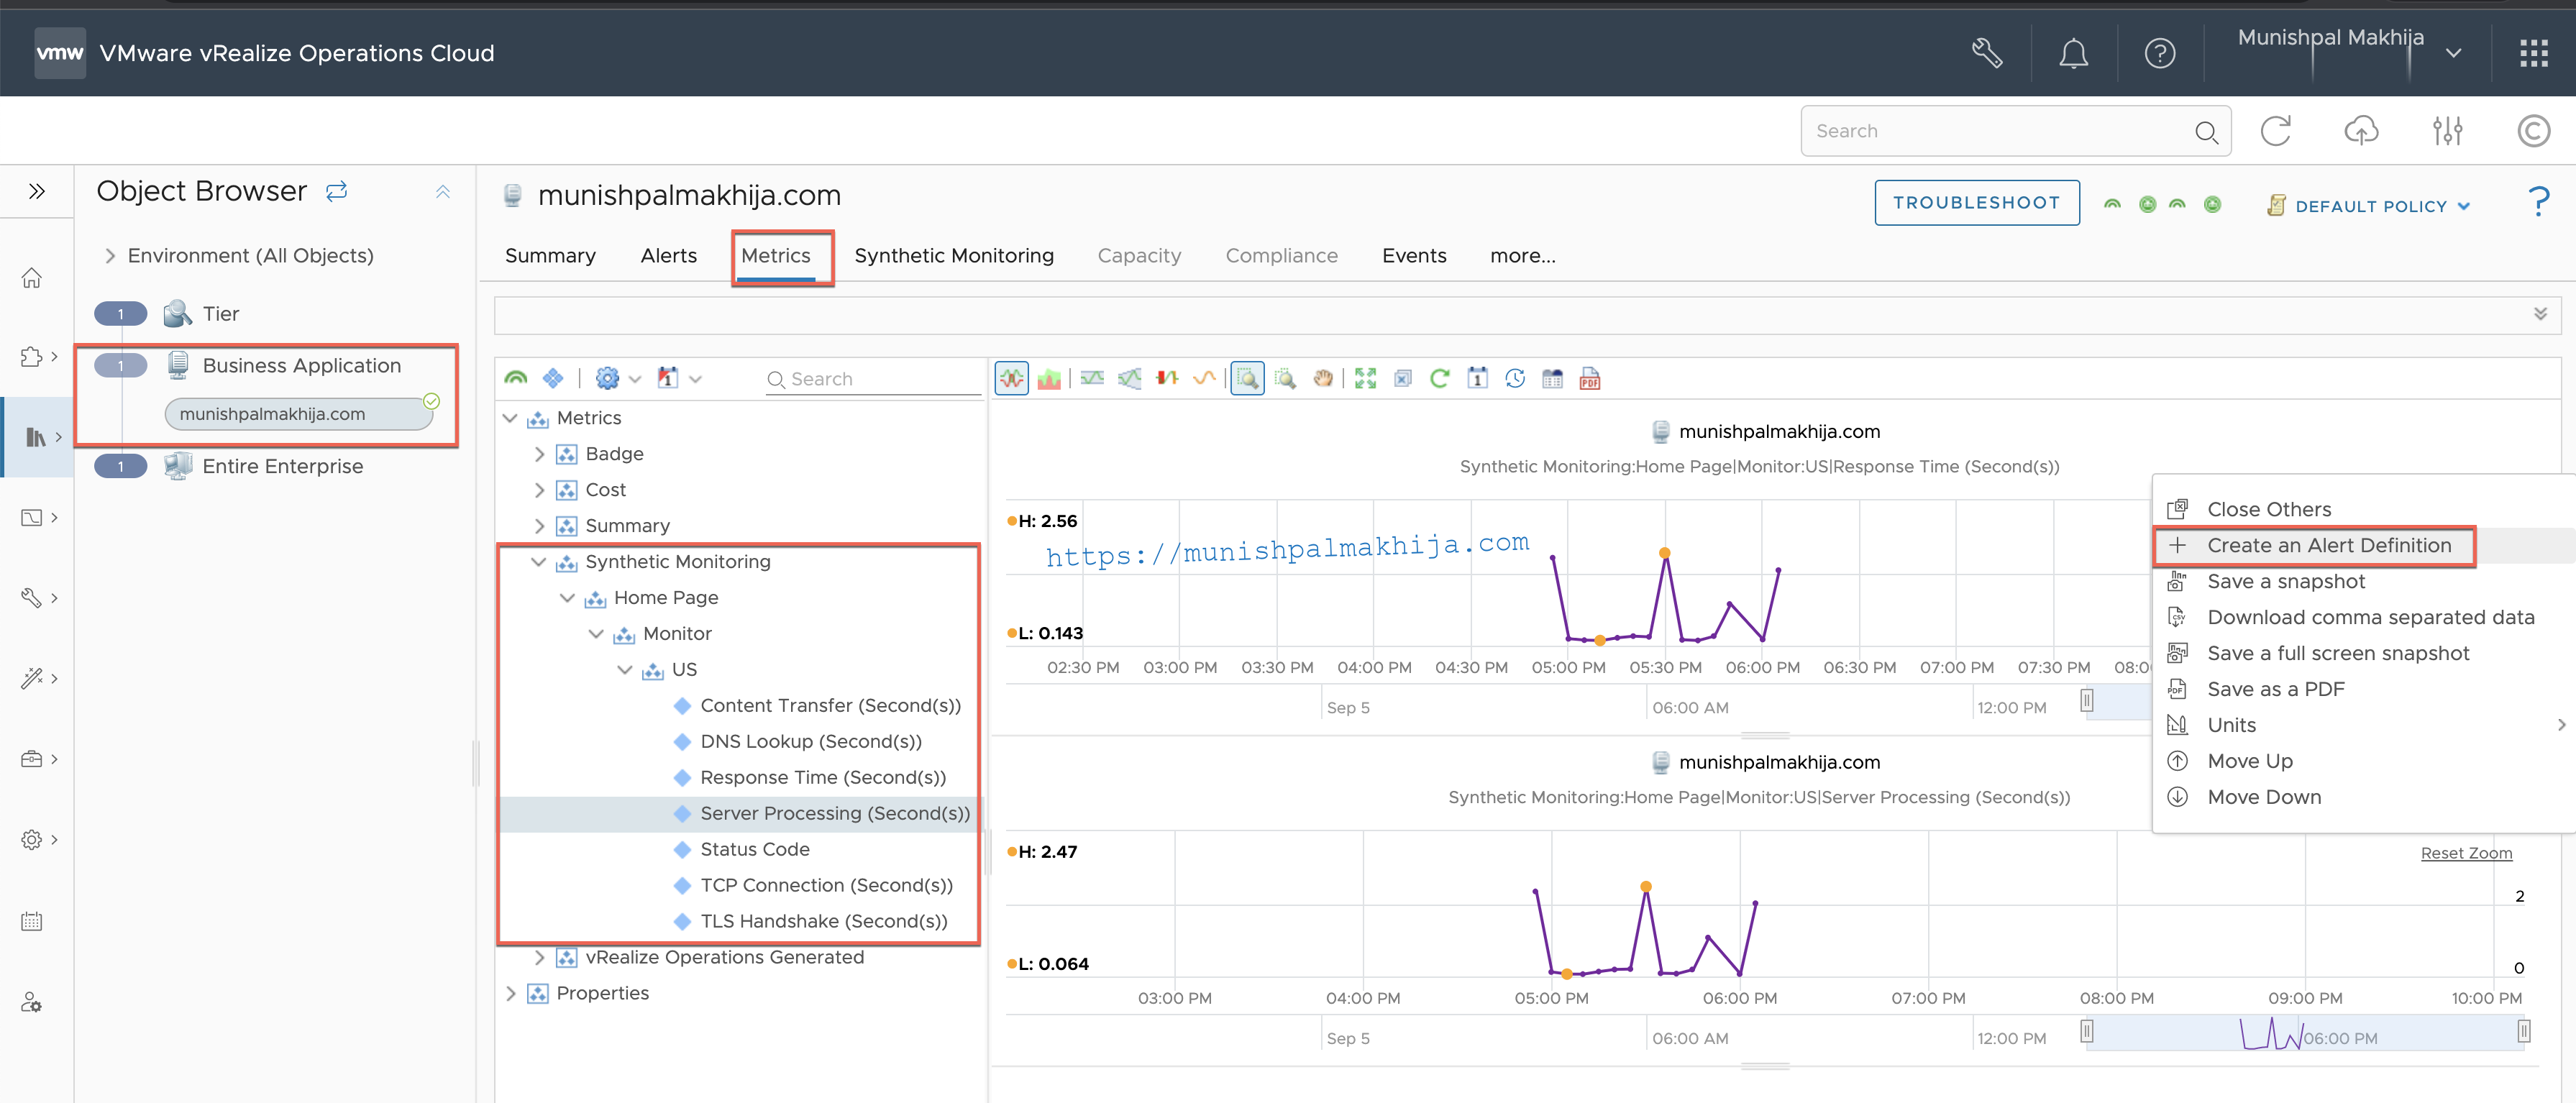Select the zoom-by-region magnifier tool

click(x=1247, y=379)
